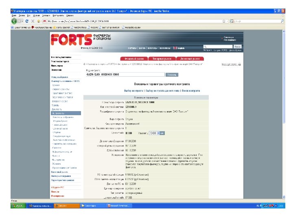
Task: Click the language indicator in the system tray
Action: pos(258,206)
